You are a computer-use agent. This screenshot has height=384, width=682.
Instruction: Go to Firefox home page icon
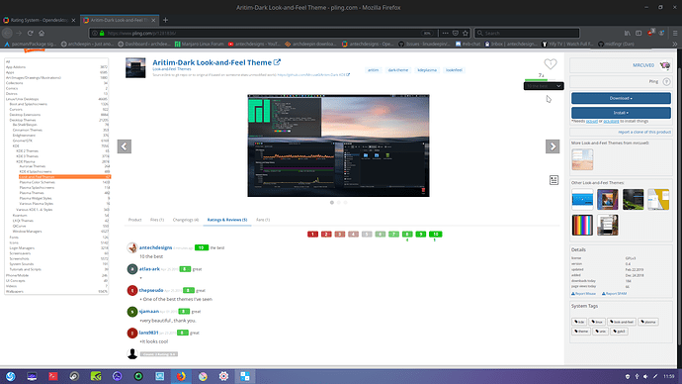click(x=42, y=33)
